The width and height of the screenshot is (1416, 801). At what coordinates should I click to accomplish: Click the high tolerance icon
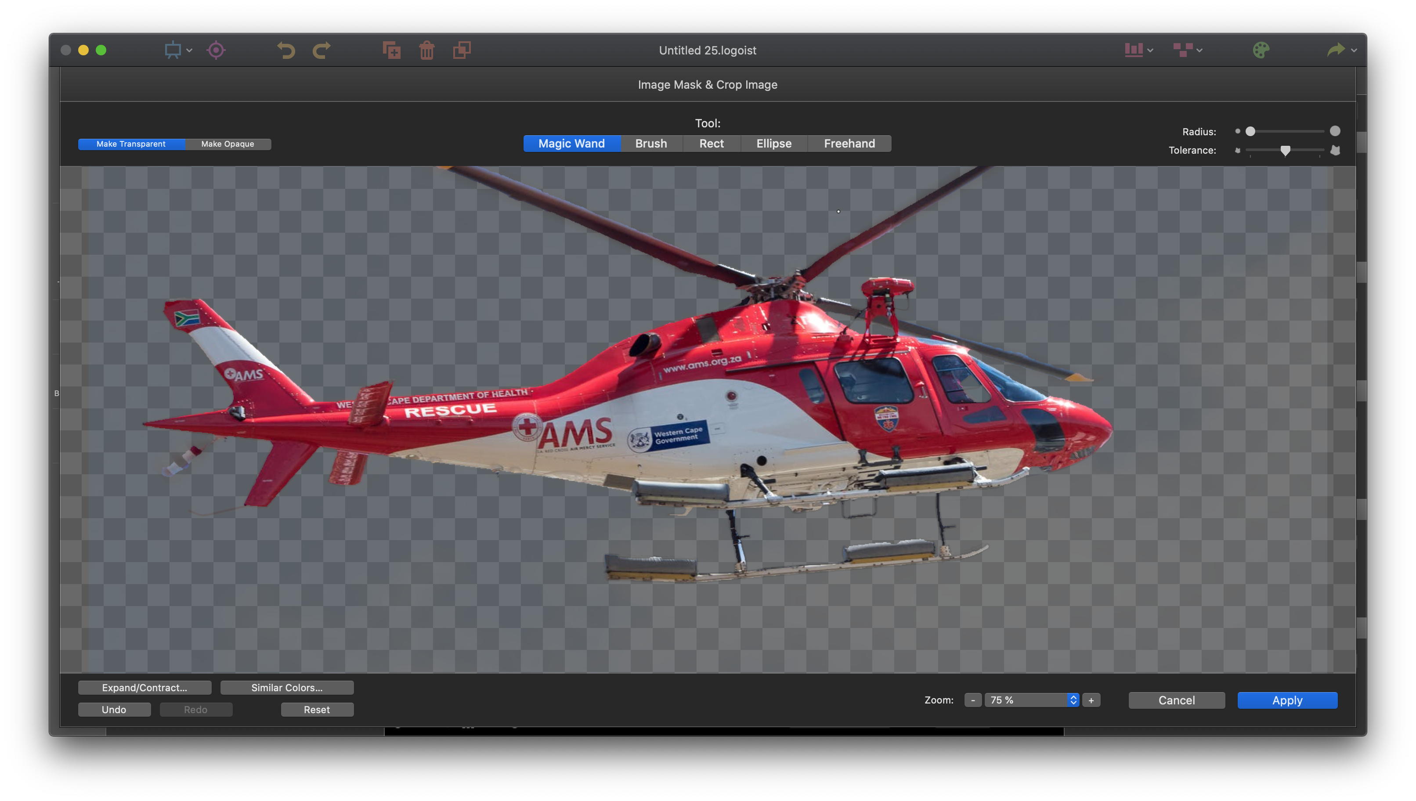click(x=1335, y=150)
